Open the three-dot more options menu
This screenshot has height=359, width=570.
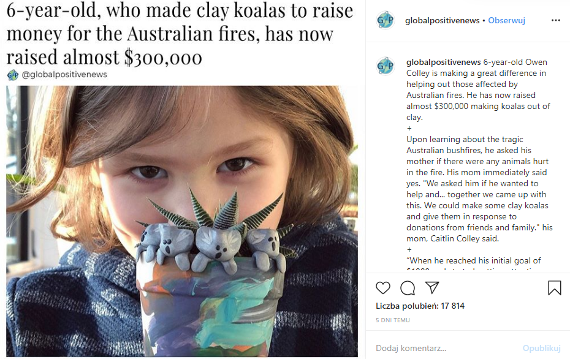click(555, 20)
